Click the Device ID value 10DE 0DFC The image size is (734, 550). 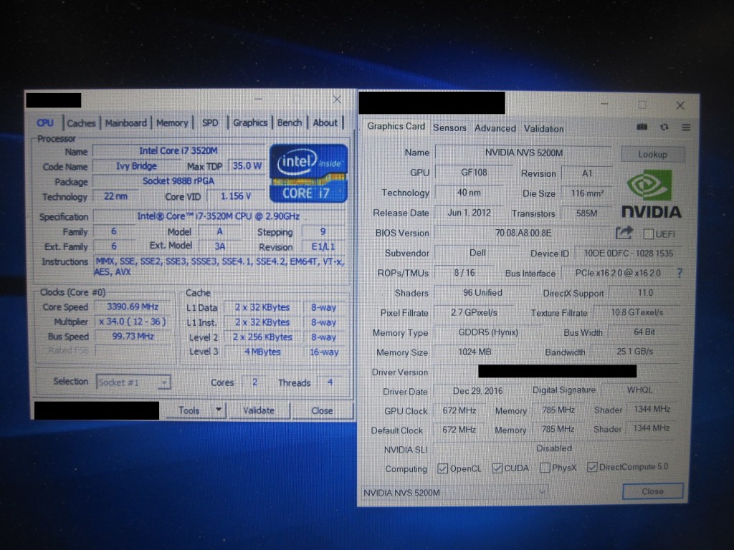(628, 253)
